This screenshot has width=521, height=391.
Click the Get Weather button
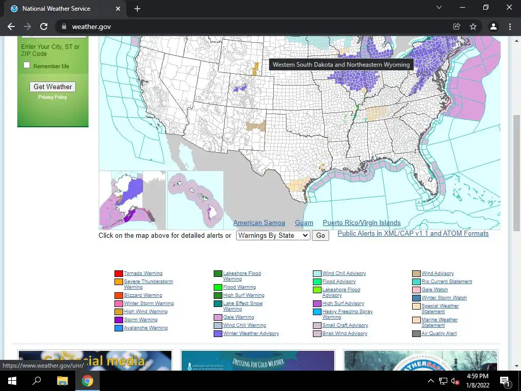point(52,87)
